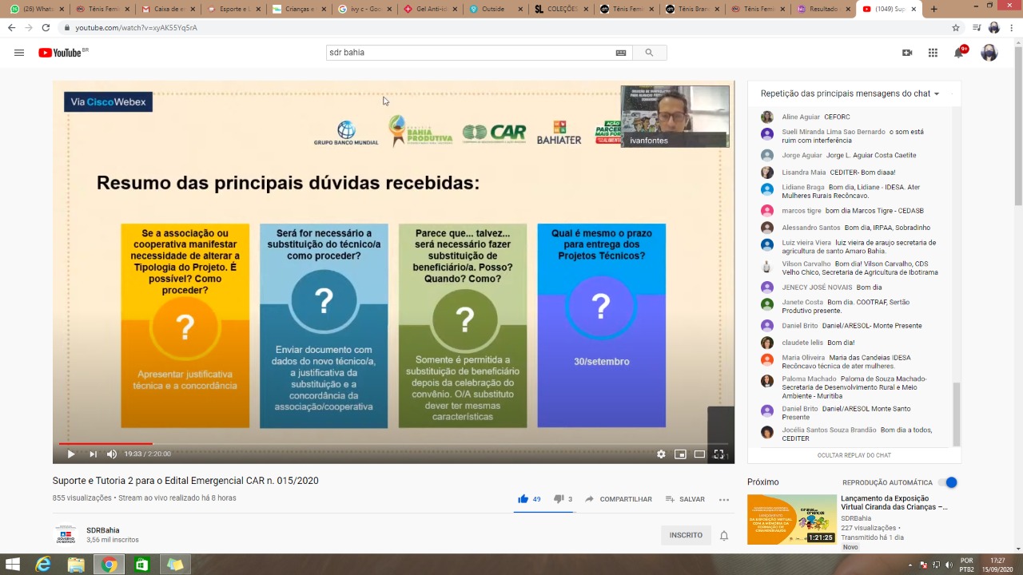Open YouTube hamburger guide menu
This screenshot has width=1023, height=575.
[19, 53]
